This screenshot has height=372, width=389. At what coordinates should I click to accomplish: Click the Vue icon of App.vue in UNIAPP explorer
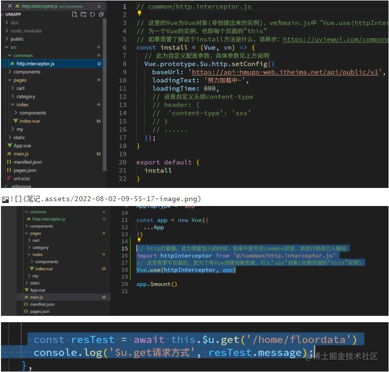click(x=10, y=145)
